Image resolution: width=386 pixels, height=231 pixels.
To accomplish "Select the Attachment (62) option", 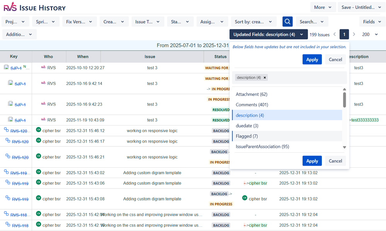I will 252,94.
